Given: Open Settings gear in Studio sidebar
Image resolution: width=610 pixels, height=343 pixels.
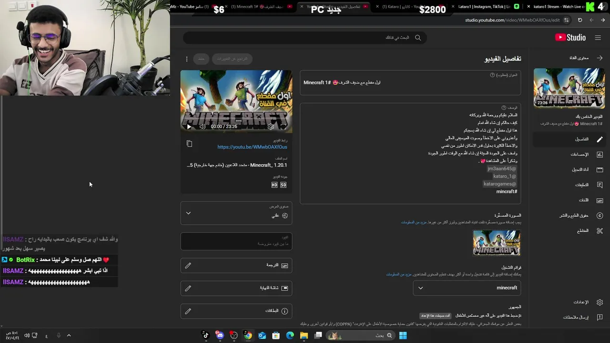Looking at the screenshot, I should click(600, 302).
